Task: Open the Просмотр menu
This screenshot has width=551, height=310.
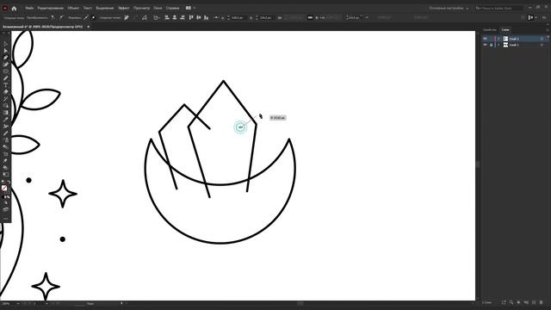Action: (141, 8)
